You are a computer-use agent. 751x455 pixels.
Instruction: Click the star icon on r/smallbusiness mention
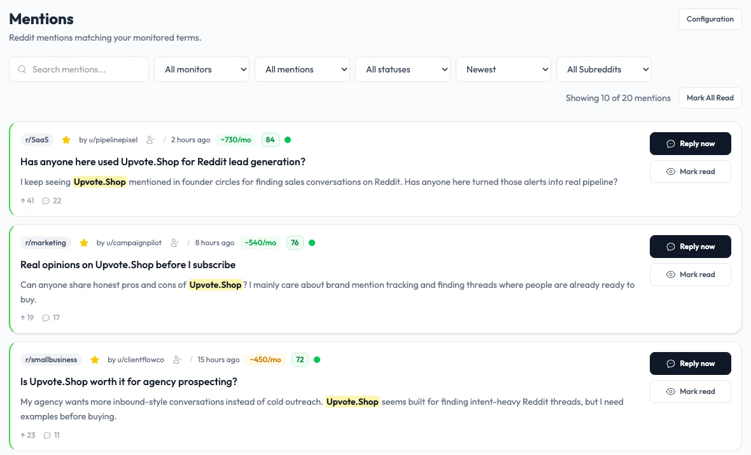(95, 359)
